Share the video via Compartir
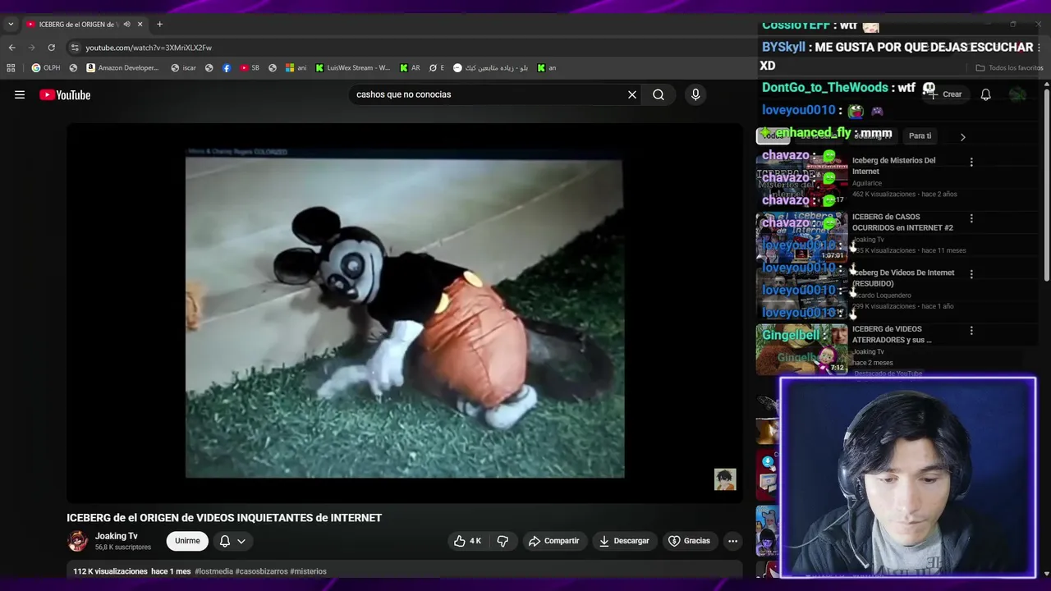This screenshot has height=591, width=1051. point(554,541)
